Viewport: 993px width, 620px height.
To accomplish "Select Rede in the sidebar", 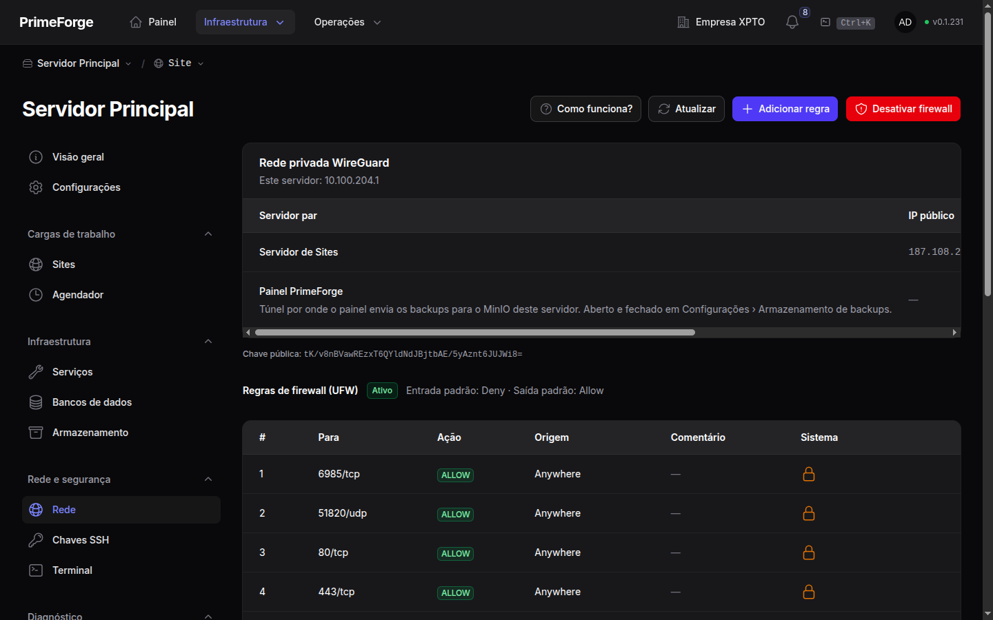I will click(121, 510).
